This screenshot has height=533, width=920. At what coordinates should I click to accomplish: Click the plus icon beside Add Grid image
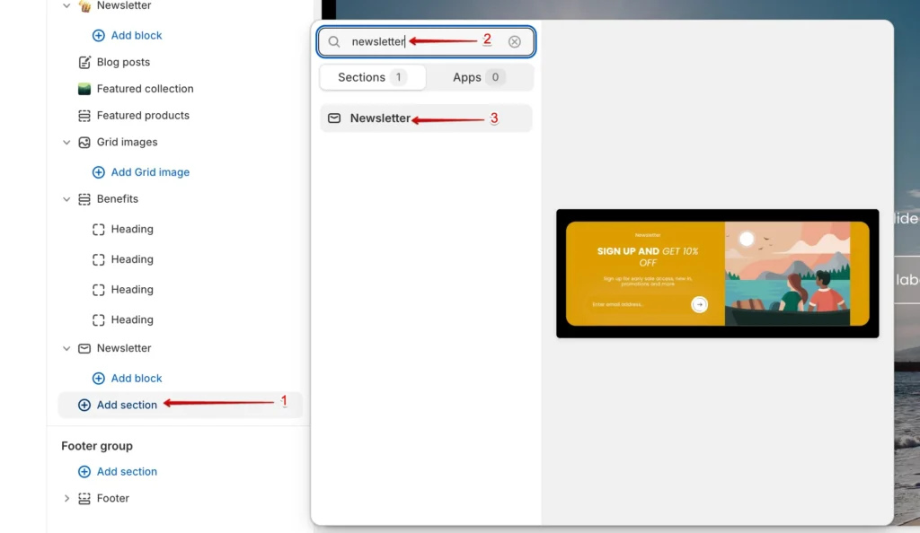pos(99,172)
